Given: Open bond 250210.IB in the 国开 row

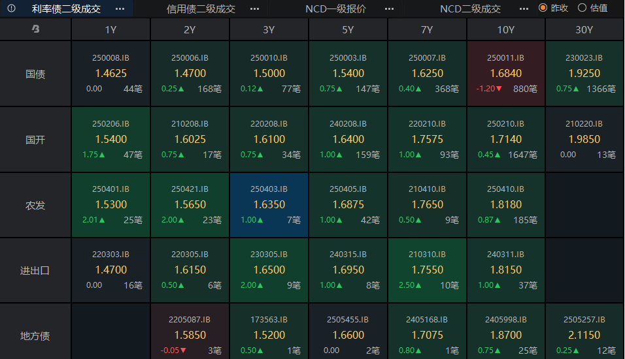Looking at the screenshot, I should click(x=505, y=139).
